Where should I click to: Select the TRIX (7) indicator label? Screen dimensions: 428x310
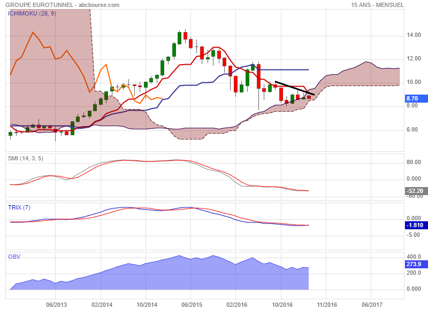(19, 207)
